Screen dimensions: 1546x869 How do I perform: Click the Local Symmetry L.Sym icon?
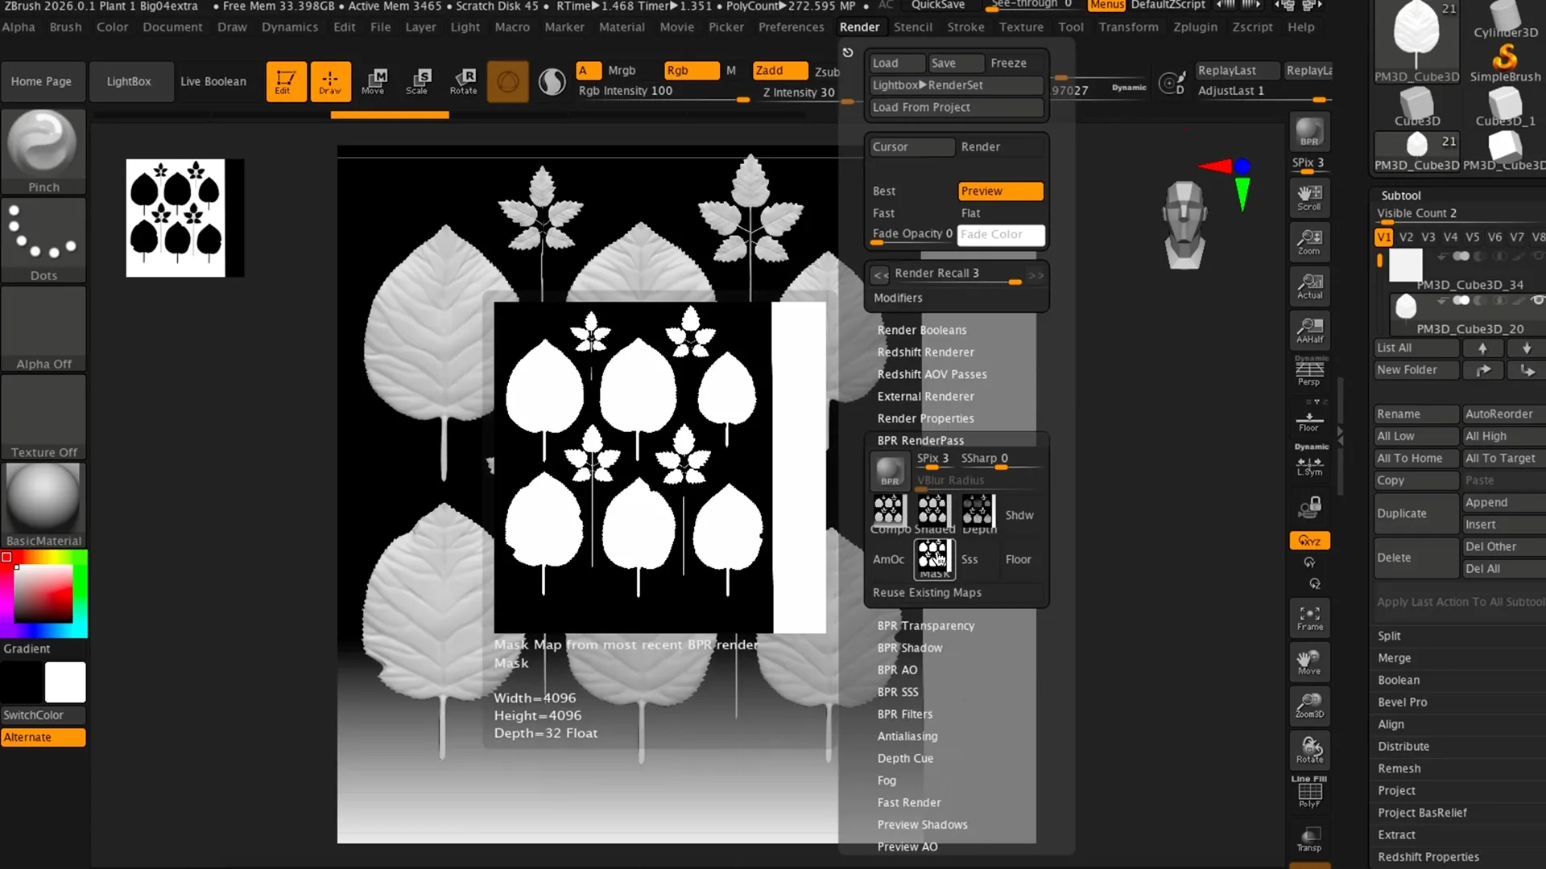pyautogui.click(x=1309, y=465)
